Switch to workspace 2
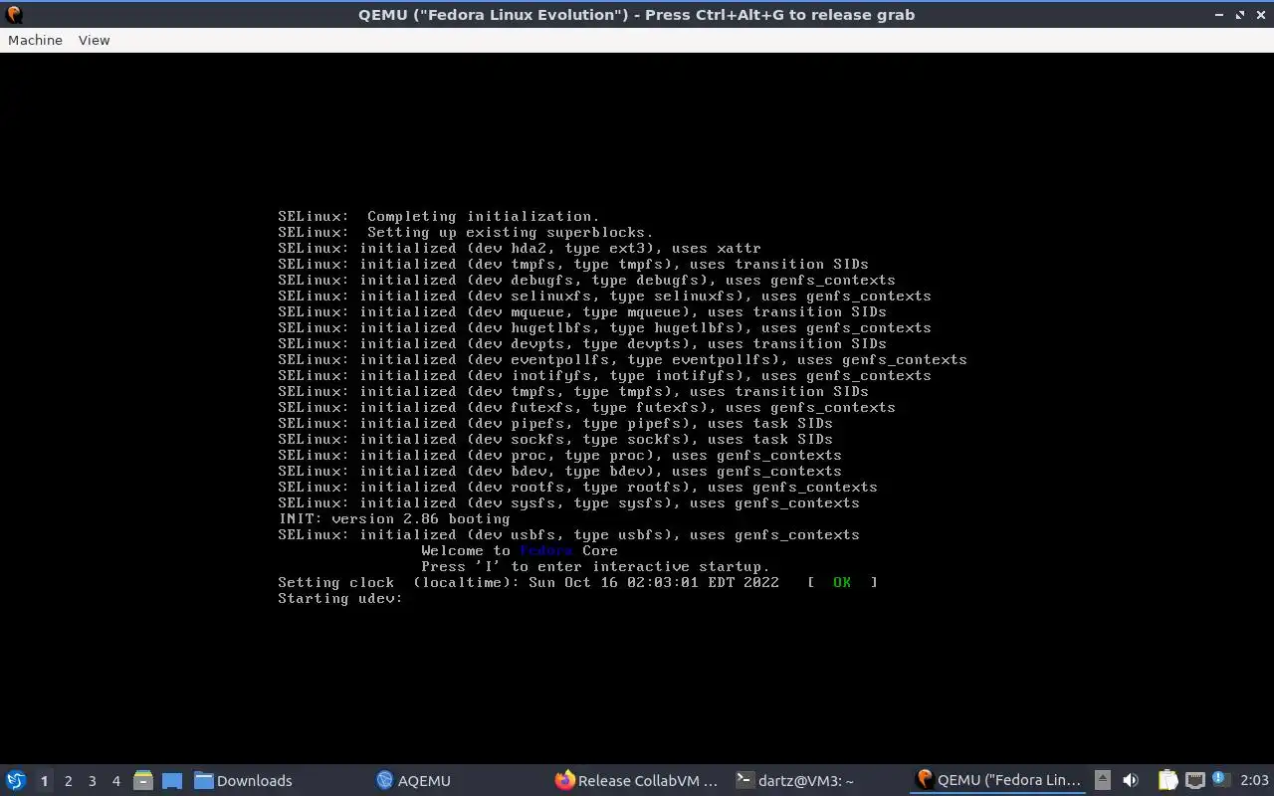 (68, 781)
